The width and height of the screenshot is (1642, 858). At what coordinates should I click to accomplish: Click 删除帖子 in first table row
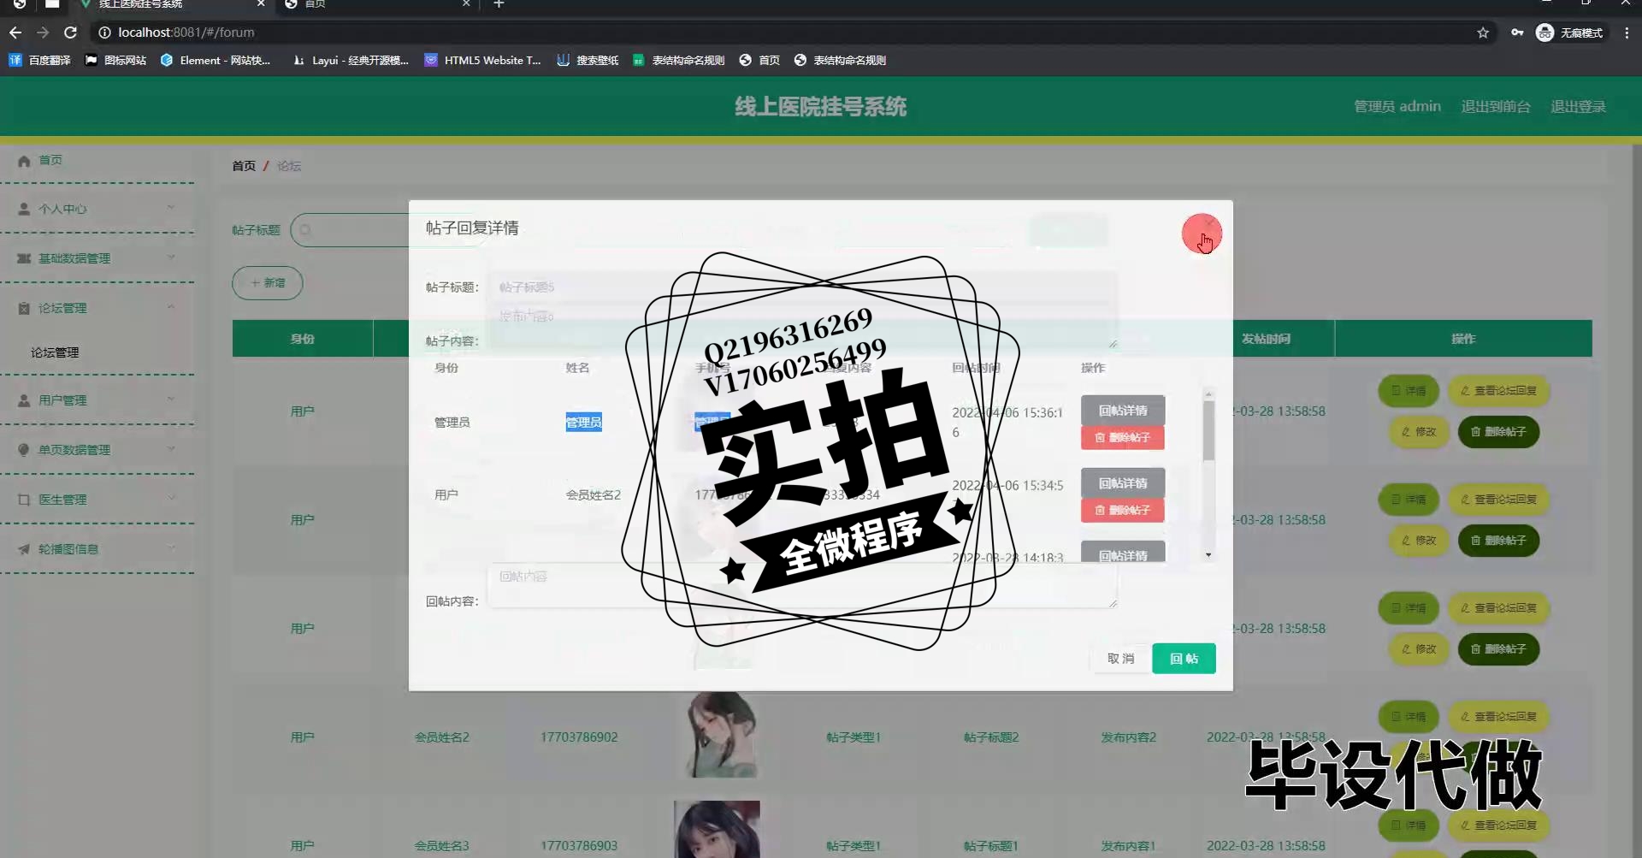[x=1498, y=432]
